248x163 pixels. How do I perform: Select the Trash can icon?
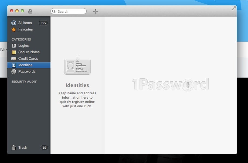(x=14, y=148)
